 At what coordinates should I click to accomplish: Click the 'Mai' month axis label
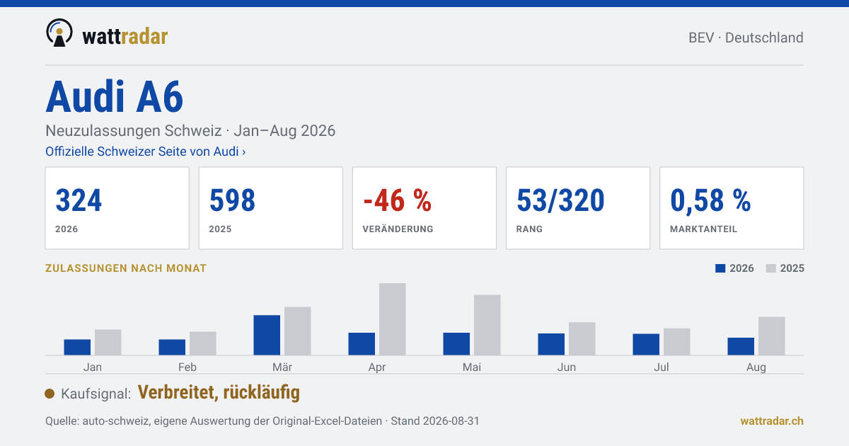click(472, 367)
